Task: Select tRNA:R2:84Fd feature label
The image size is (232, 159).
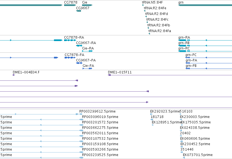Action: point(156,14)
